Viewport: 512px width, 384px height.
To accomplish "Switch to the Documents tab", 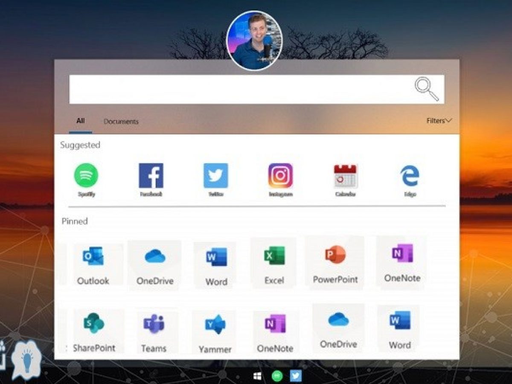I will (x=121, y=122).
